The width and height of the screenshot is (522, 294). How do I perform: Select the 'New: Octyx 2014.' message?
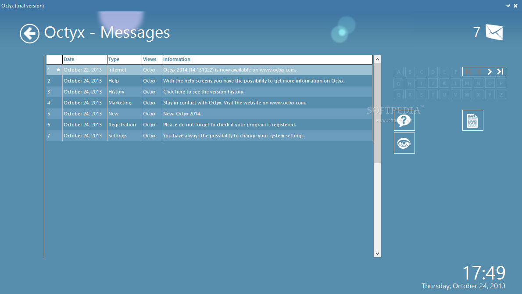182,114
